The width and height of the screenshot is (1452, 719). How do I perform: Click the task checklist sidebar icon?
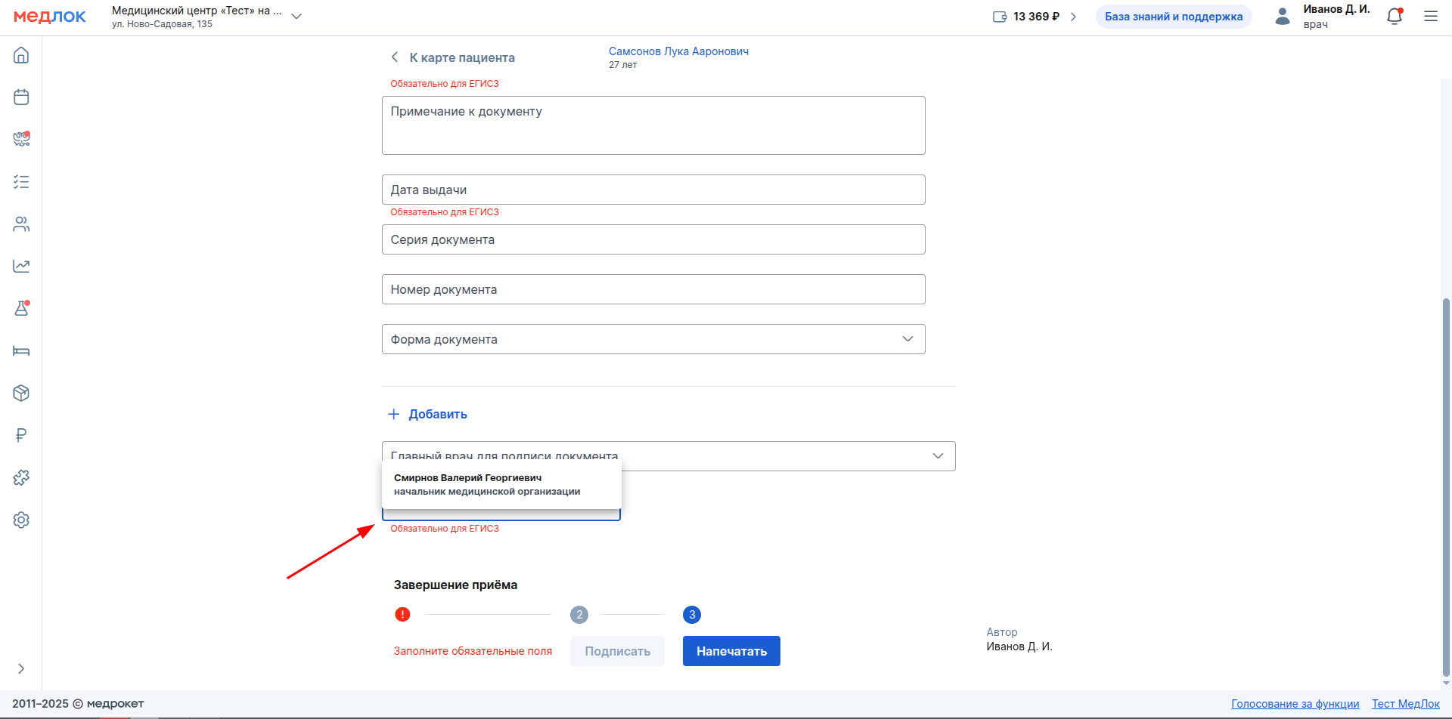(21, 182)
